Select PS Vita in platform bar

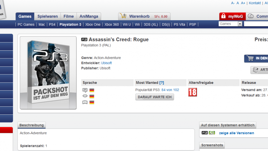point(179,24)
